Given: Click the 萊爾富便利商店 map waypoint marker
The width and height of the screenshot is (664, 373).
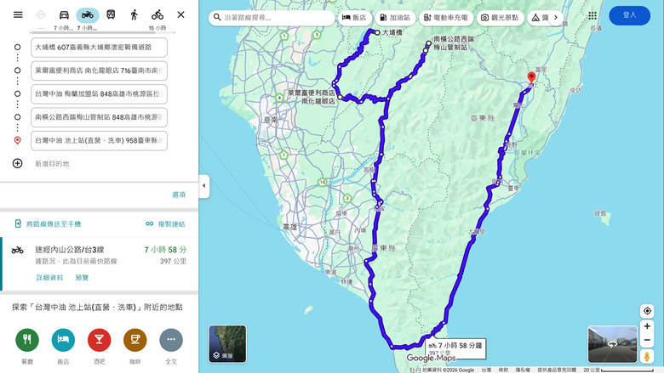Looking at the screenshot, I should pyautogui.click(x=340, y=97).
